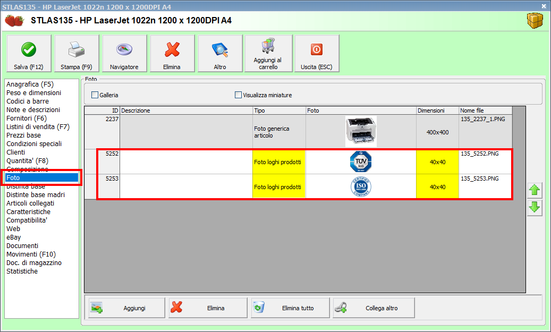551x332 pixels.
Task: Click the TUV logo thumbnail in row 5252
Action: 361,161
